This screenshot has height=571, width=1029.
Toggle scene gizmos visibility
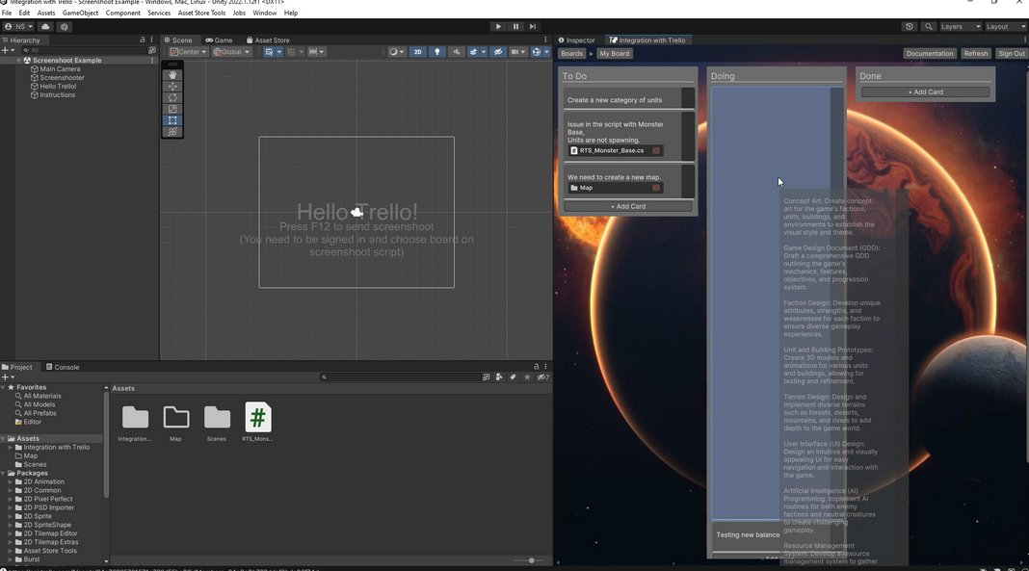click(536, 52)
